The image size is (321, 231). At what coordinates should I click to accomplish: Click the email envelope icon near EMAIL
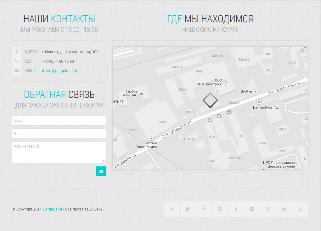point(17,71)
